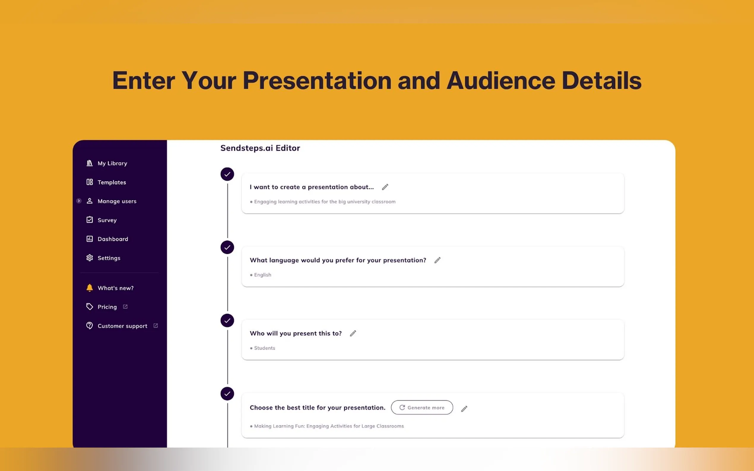Click the Manage users person icon

tap(89, 201)
